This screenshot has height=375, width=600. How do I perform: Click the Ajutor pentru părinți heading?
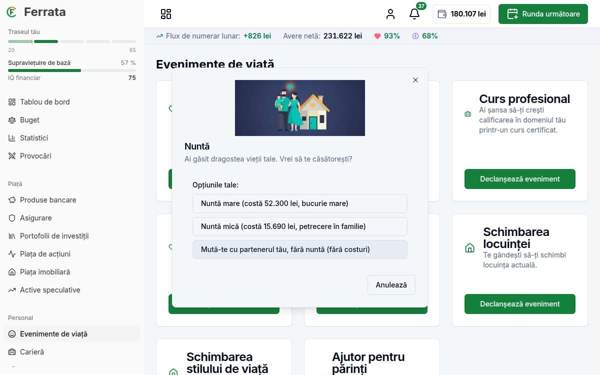tap(368, 363)
